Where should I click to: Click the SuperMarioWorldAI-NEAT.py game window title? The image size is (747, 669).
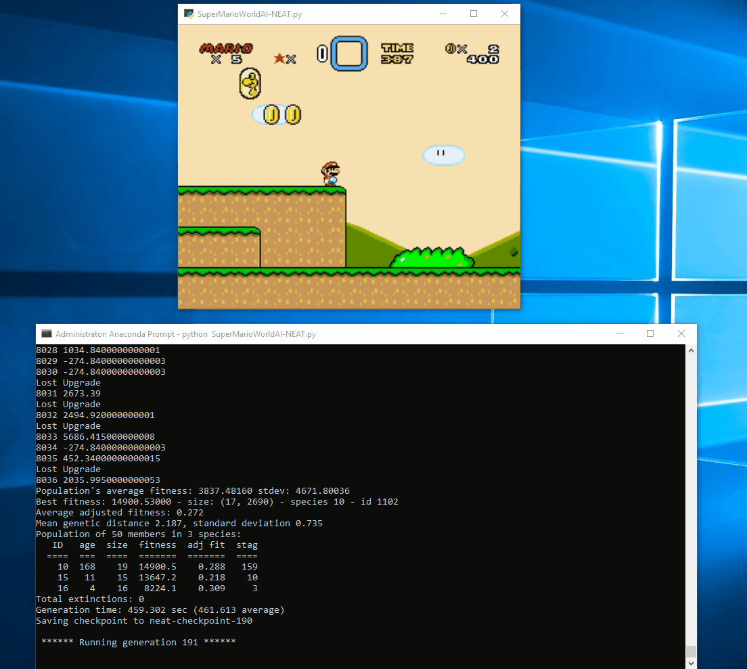click(x=250, y=14)
